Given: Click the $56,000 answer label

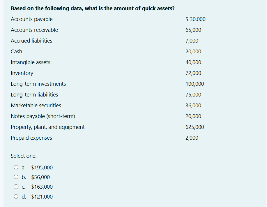Looking at the screenshot, I should 40,177.
